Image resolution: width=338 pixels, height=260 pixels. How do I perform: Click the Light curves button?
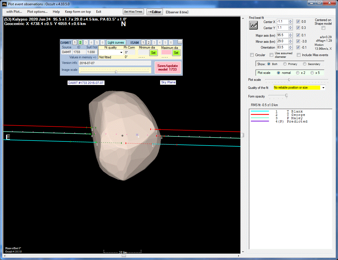pyautogui.click(x=116, y=42)
